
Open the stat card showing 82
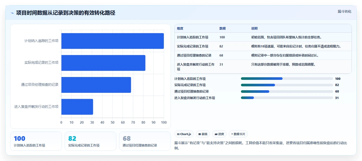90,141
